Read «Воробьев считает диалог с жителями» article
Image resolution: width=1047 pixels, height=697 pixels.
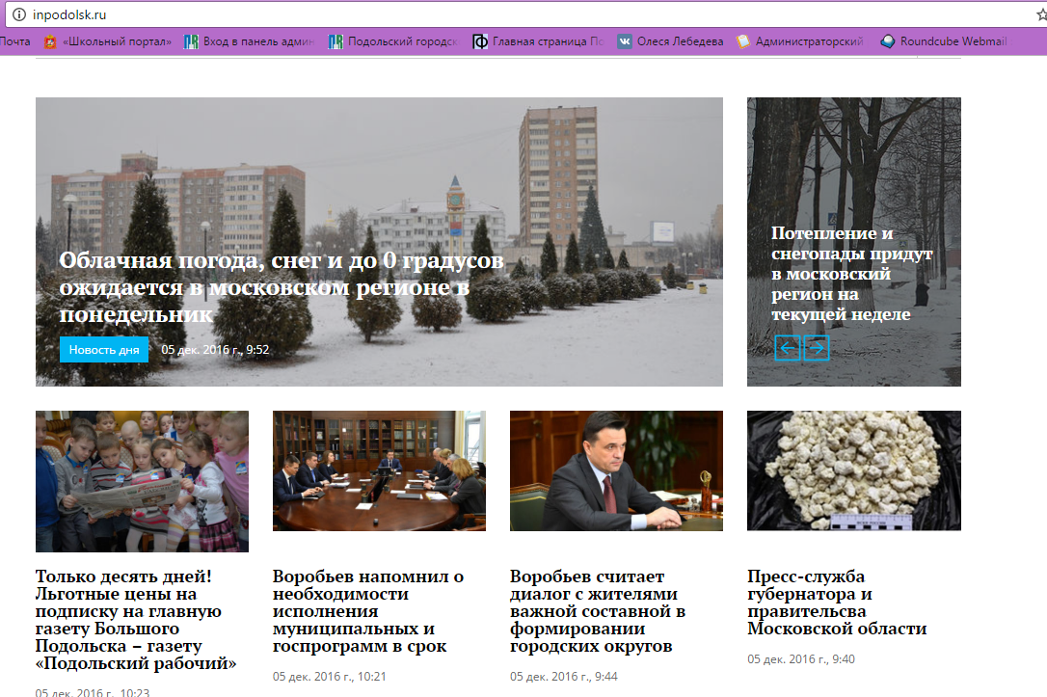(x=598, y=611)
